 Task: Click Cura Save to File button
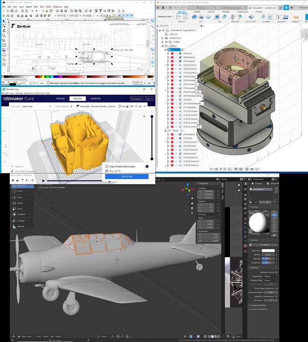pyautogui.click(x=127, y=176)
